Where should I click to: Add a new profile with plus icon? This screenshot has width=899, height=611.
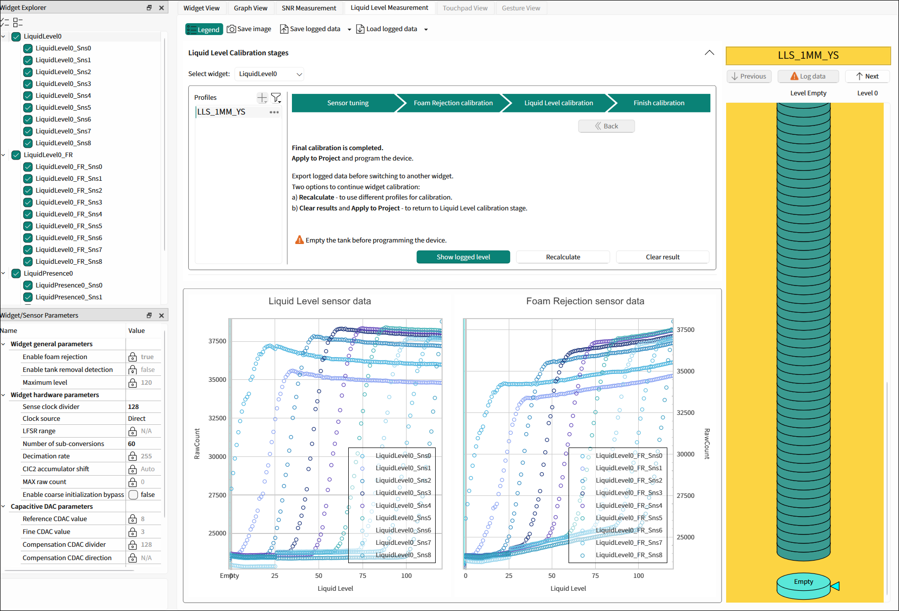(262, 98)
